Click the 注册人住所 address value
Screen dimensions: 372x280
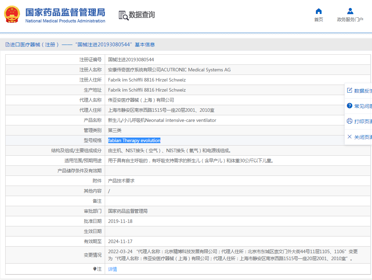click(147, 80)
